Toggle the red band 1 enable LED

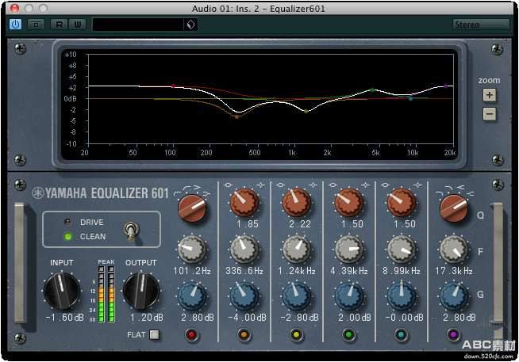191,335
